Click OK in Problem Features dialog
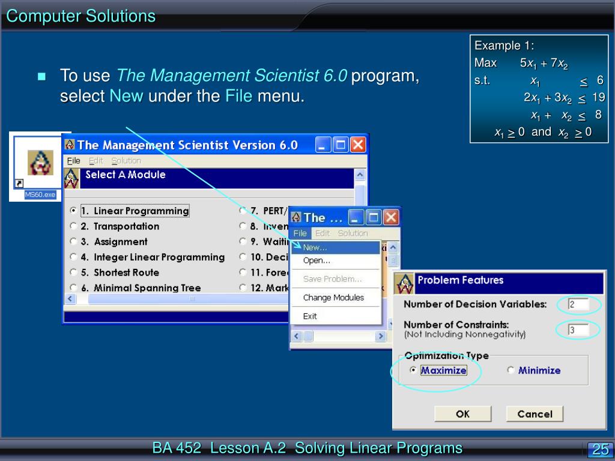615x461 pixels. pos(463,414)
